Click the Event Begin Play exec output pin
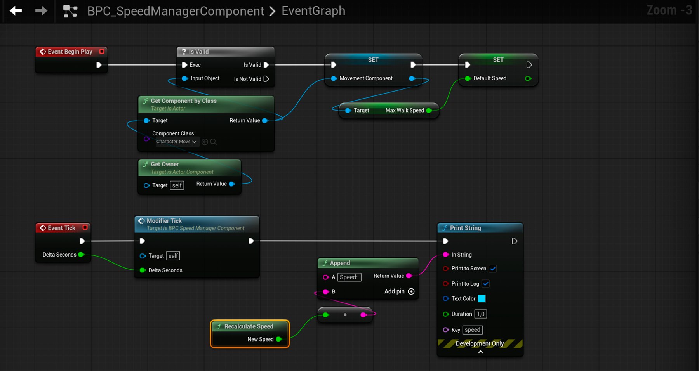The width and height of the screenshot is (699, 371). tap(99, 65)
